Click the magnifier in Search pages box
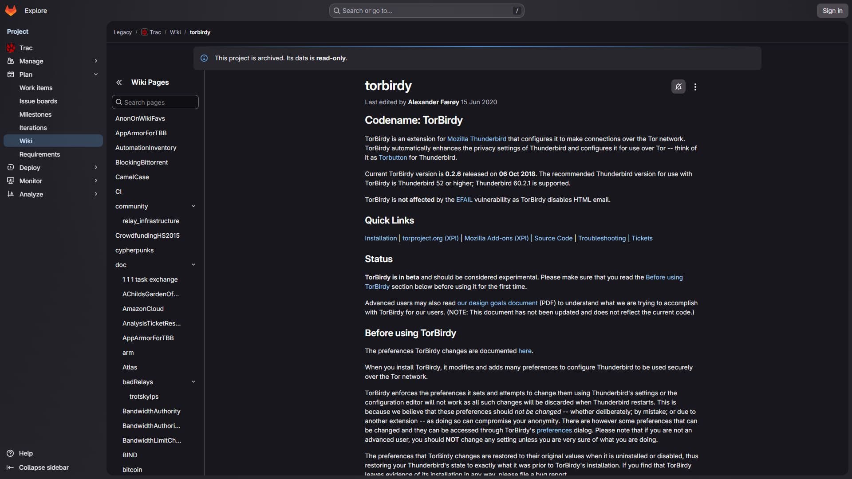The image size is (852, 479). tap(119, 102)
